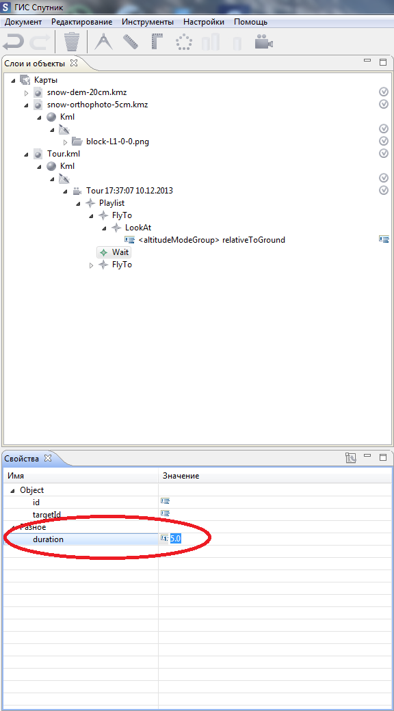Open the Настройки menu
This screenshot has height=711, width=394.
pyautogui.click(x=203, y=22)
